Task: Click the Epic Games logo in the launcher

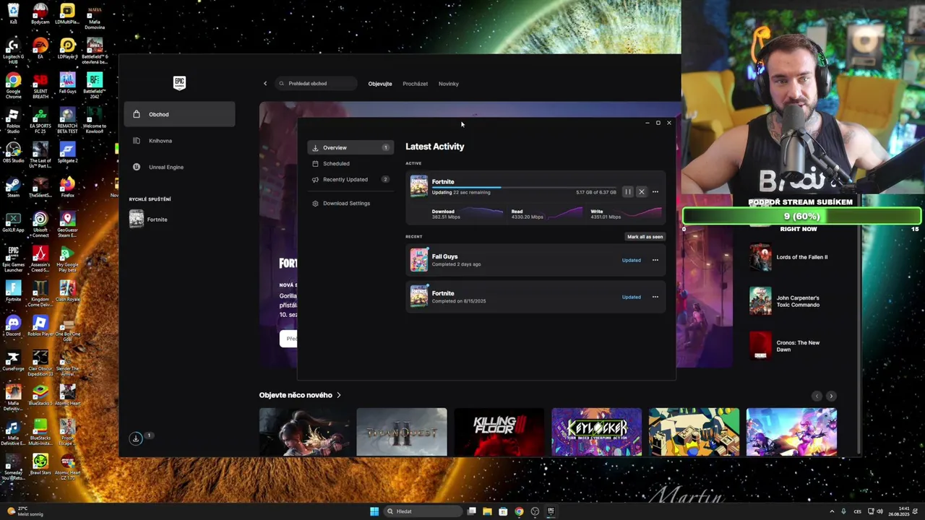Action: click(180, 82)
